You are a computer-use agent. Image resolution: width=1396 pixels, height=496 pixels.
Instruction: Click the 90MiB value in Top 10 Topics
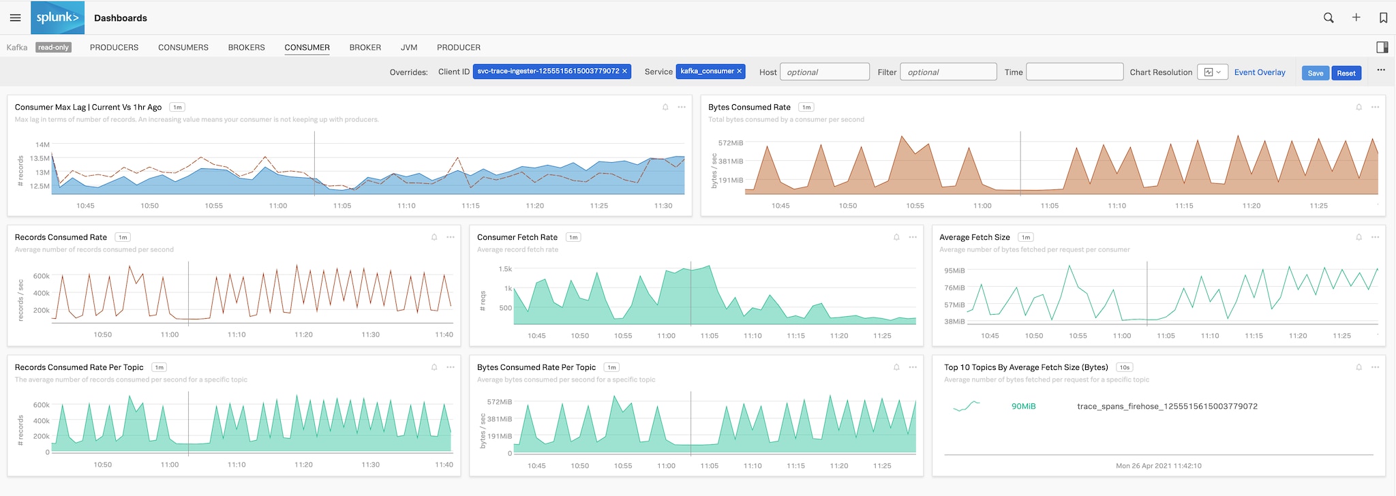pos(1023,406)
